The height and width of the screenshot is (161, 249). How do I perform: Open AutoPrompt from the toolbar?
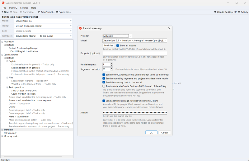[46, 12]
